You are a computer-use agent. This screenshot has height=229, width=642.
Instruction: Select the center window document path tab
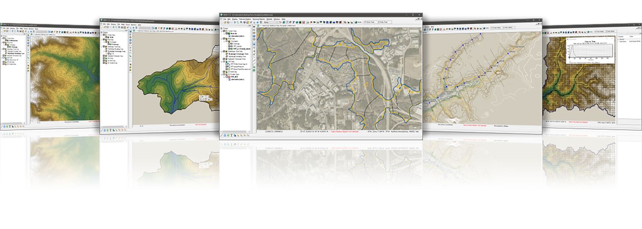coord(276,26)
